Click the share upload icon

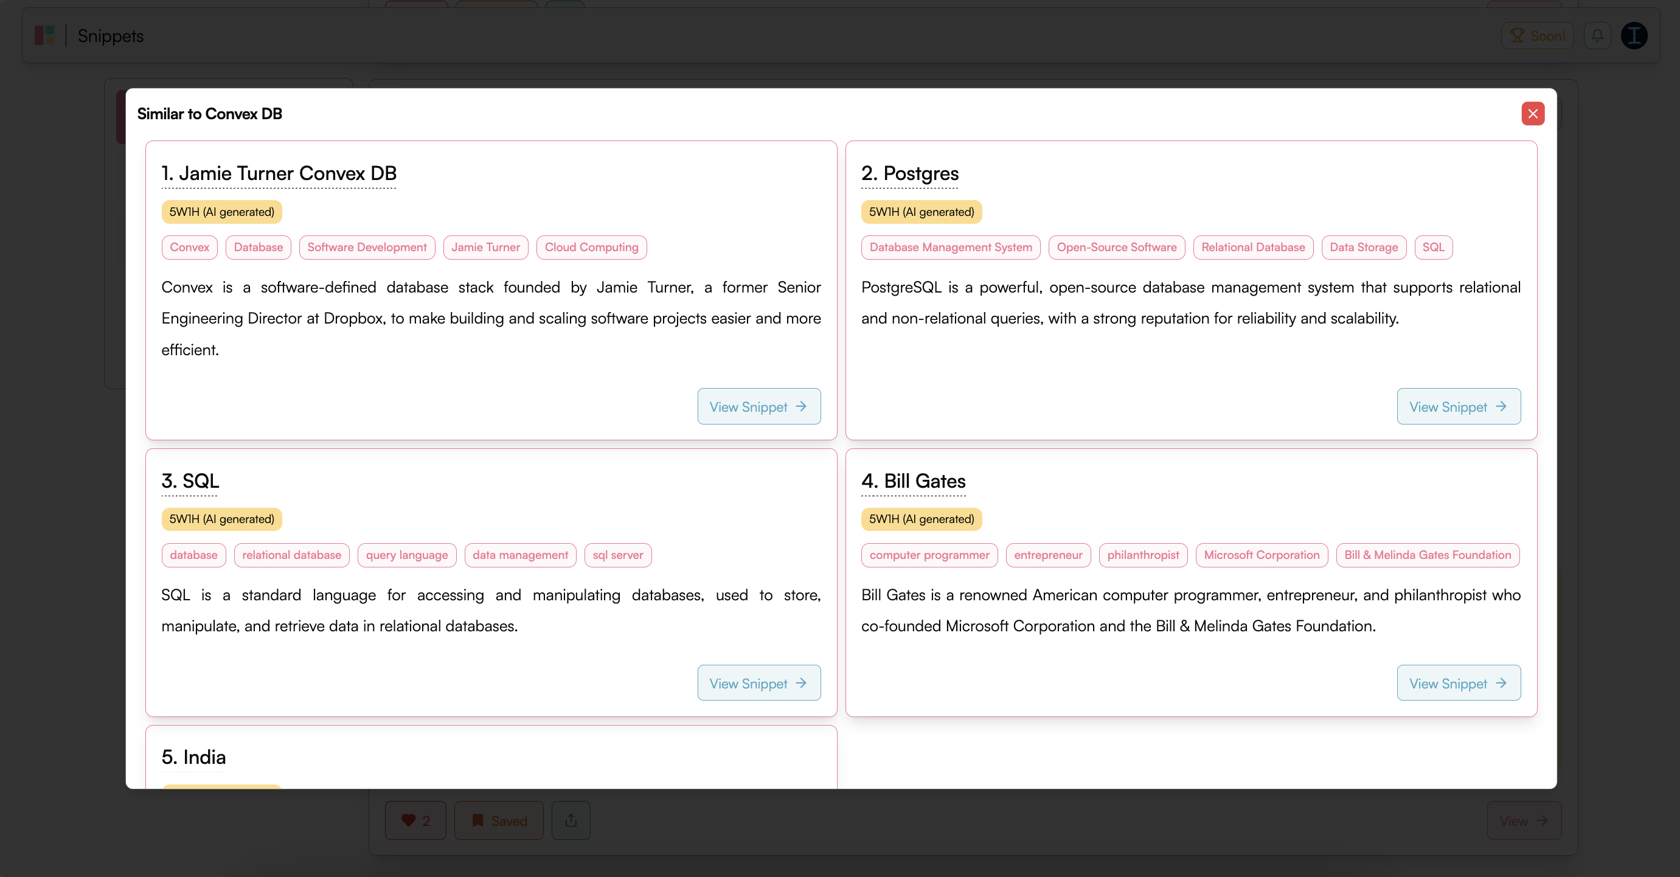(x=571, y=820)
